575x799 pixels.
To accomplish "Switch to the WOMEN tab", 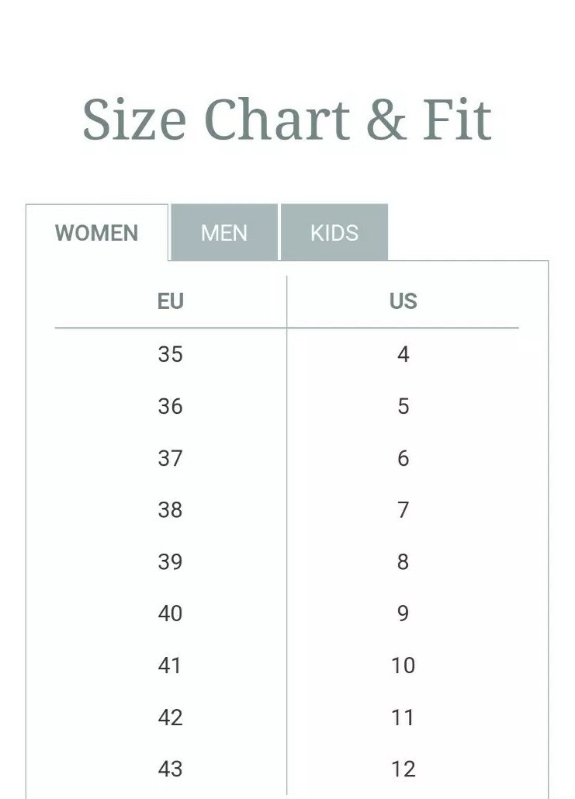I will click(97, 233).
